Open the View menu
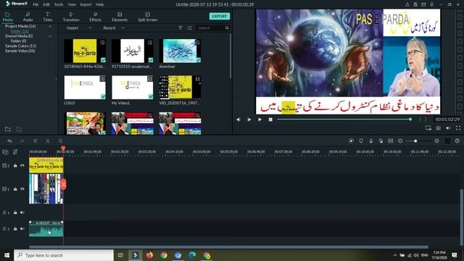The height and width of the screenshot is (261, 464). coord(72,4)
